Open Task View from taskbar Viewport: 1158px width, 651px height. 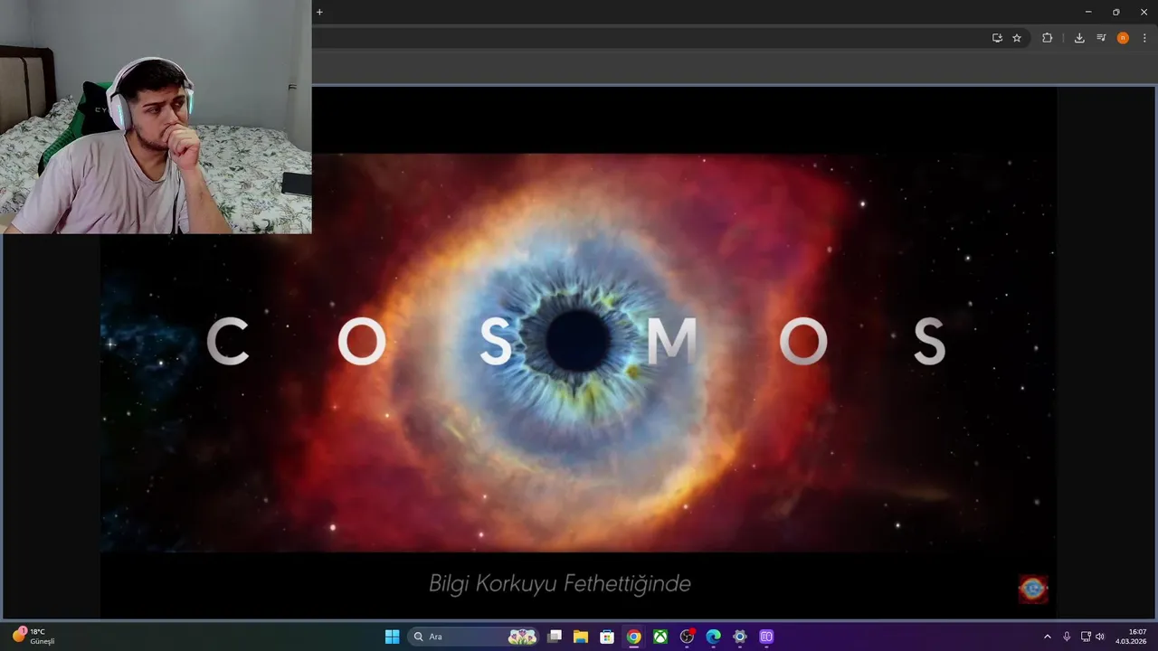point(555,637)
